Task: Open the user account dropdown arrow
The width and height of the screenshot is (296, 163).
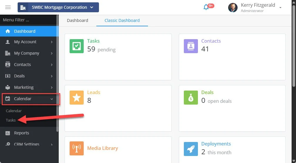Action: pos(280,8)
